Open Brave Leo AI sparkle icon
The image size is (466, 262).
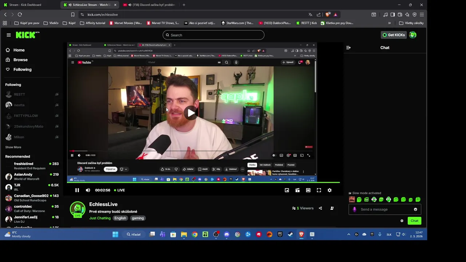[407, 15]
